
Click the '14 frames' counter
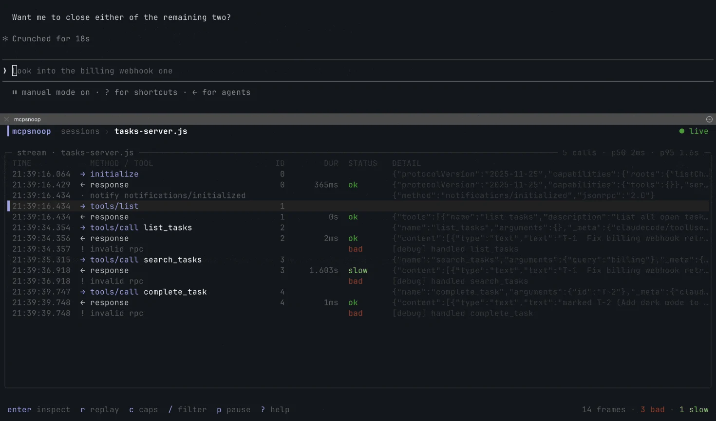(x=603, y=410)
